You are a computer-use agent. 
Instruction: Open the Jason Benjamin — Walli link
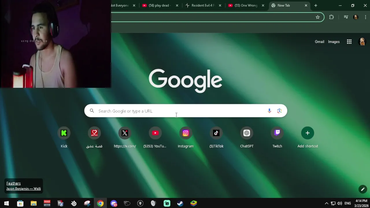[x=24, y=189]
